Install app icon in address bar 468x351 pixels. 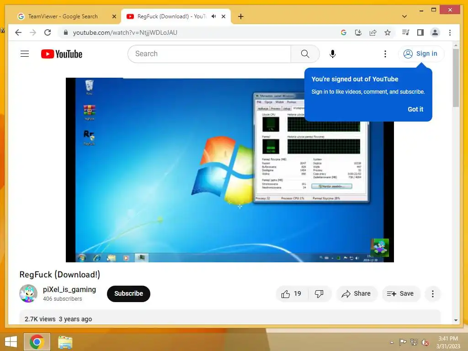click(358, 32)
